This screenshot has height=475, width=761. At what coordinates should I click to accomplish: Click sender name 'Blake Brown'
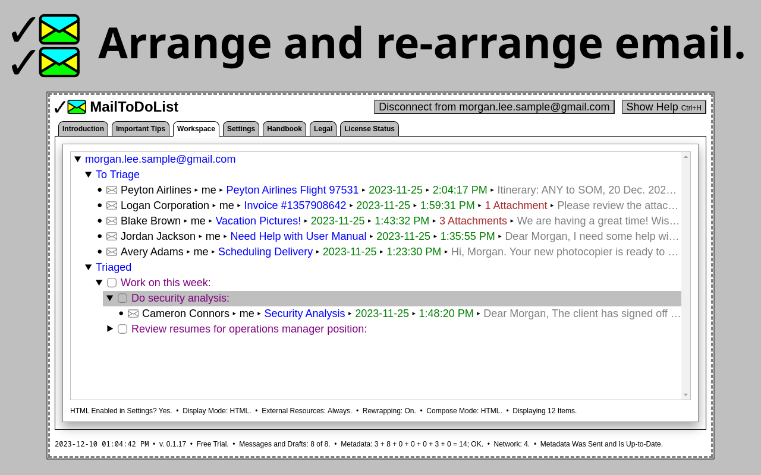pyautogui.click(x=150, y=221)
